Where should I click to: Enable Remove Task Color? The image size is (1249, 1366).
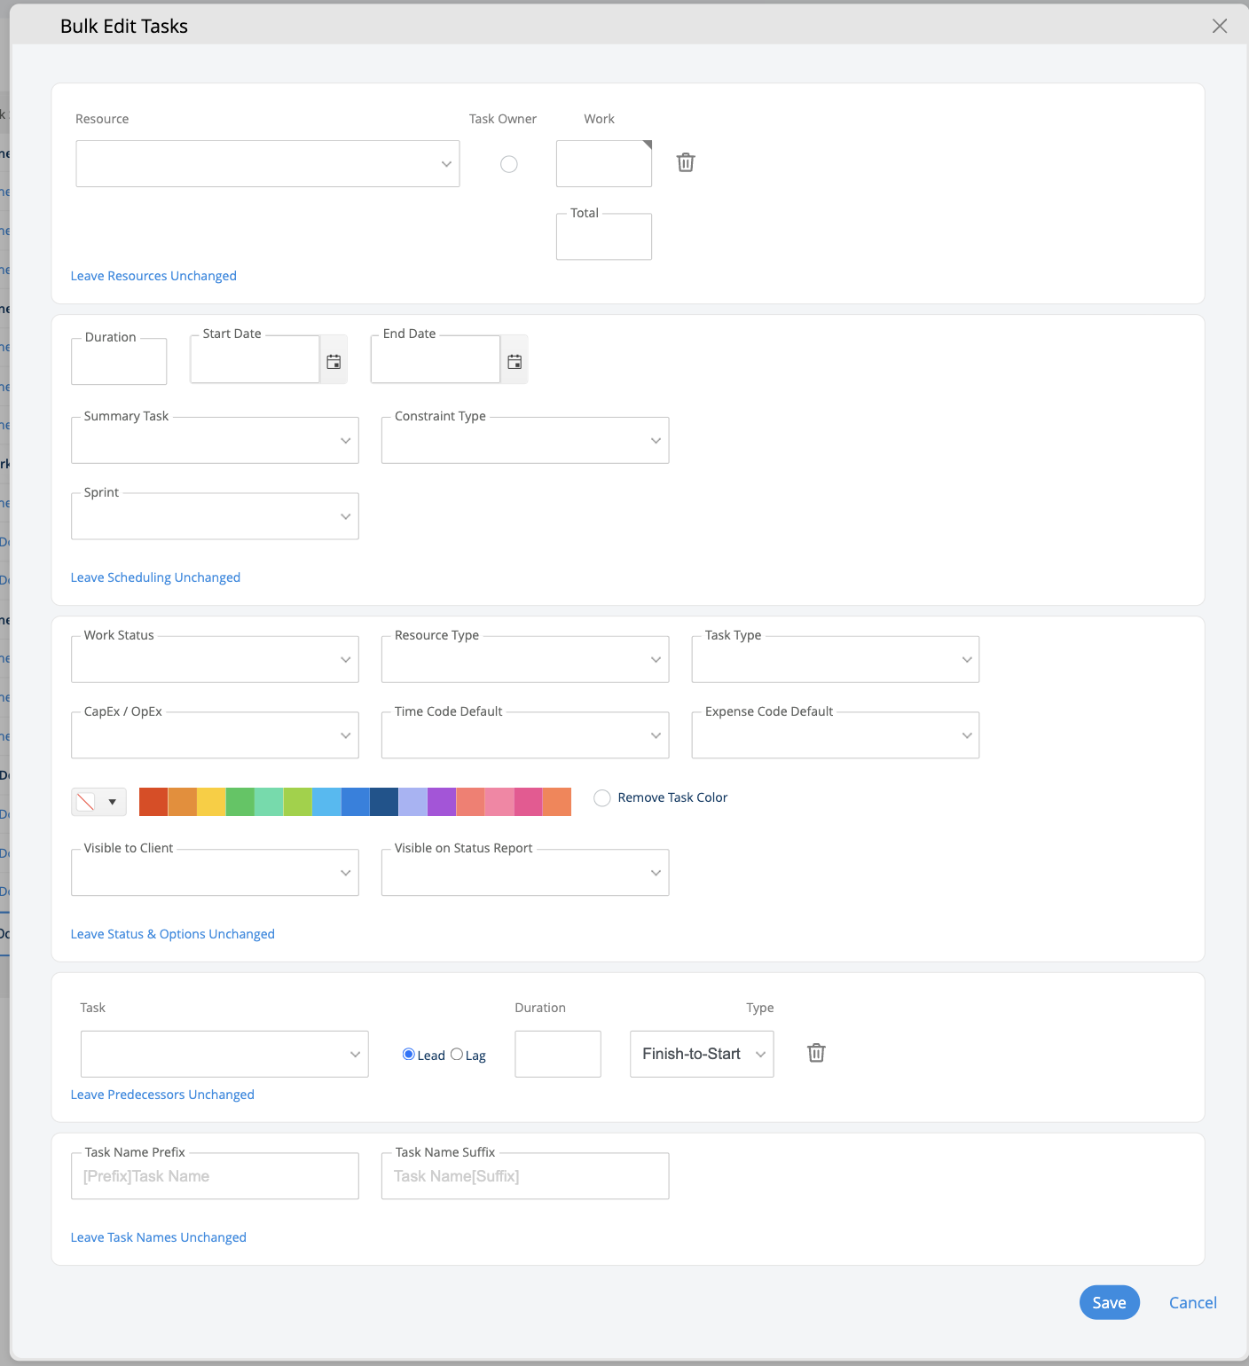(x=602, y=797)
